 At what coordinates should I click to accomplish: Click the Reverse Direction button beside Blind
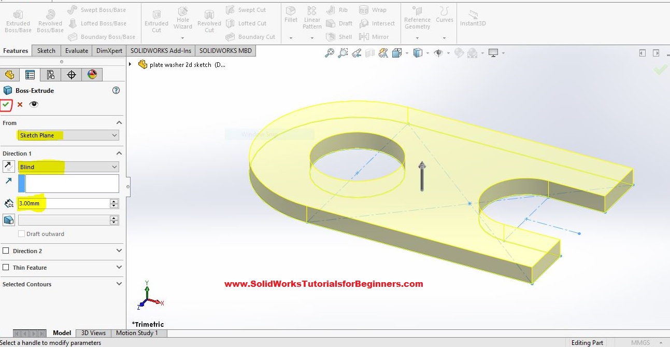click(x=8, y=166)
